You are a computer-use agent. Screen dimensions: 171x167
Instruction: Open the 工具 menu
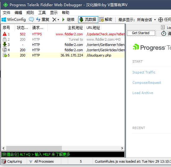click(x=42, y=13)
